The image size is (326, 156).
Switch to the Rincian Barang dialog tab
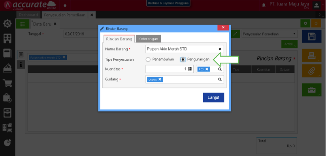[119, 39]
